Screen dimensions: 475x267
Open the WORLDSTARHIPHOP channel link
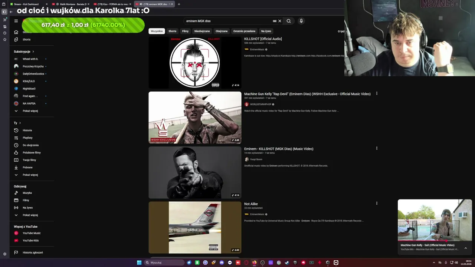pyautogui.click(x=261, y=104)
